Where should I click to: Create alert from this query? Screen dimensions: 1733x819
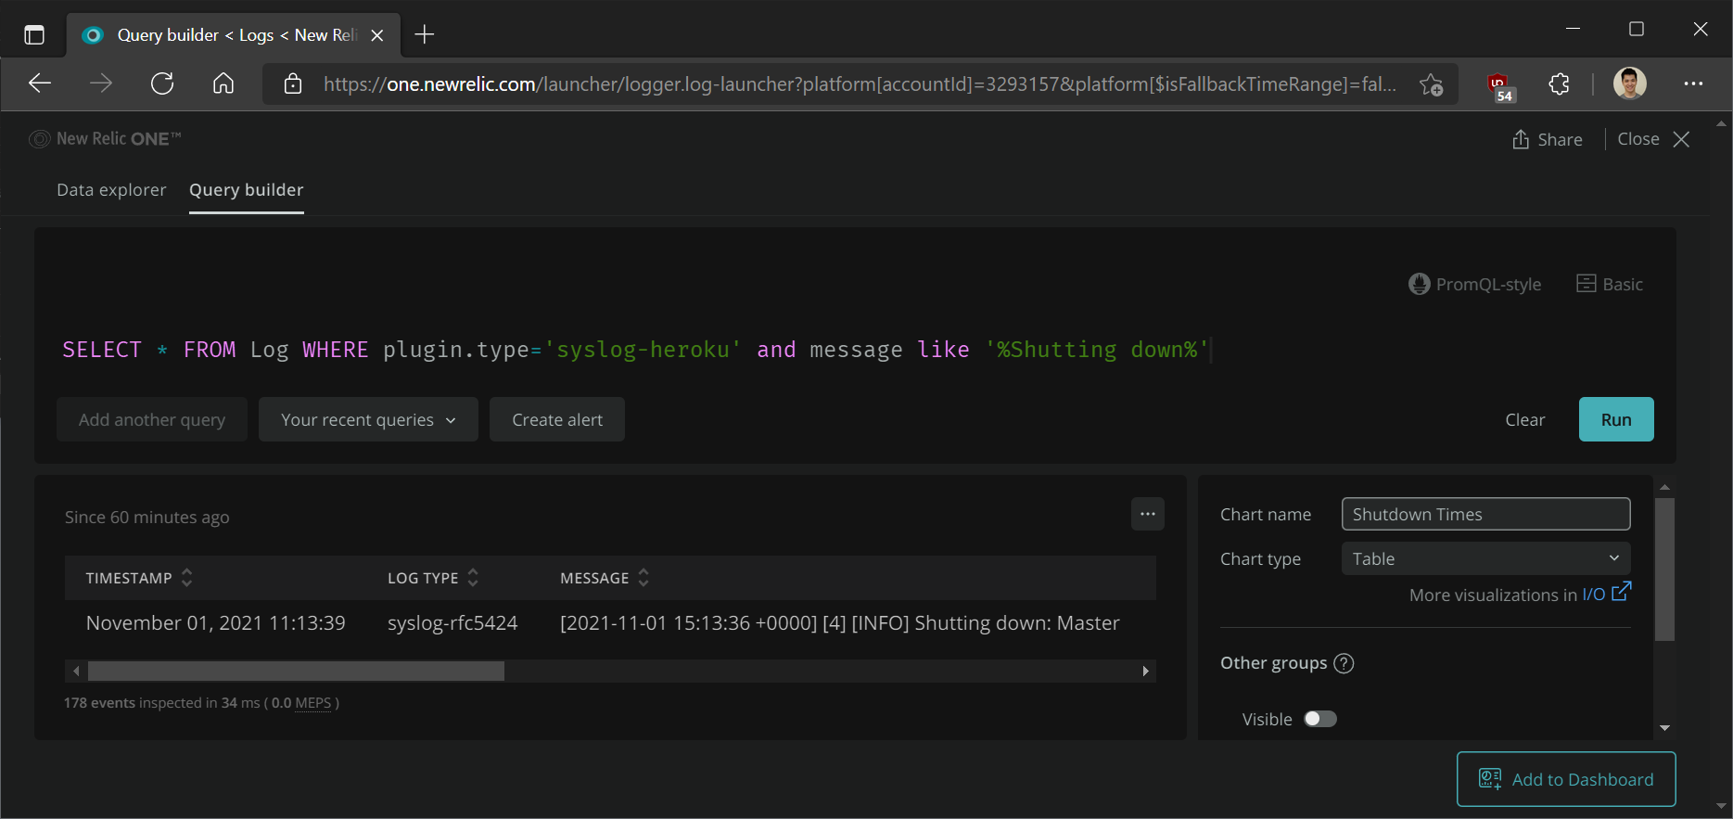point(557,419)
